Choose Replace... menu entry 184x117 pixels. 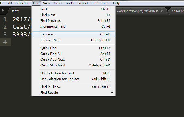pos(73,34)
